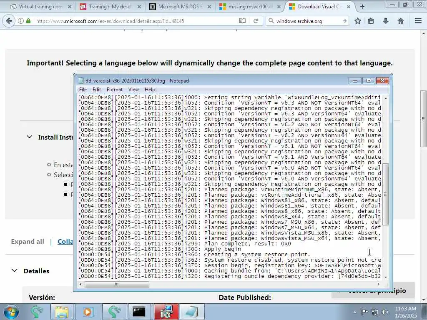Screen dimensions: 427x320
Task: Collapse the Detalles section chevron
Action: pos(15,270)
